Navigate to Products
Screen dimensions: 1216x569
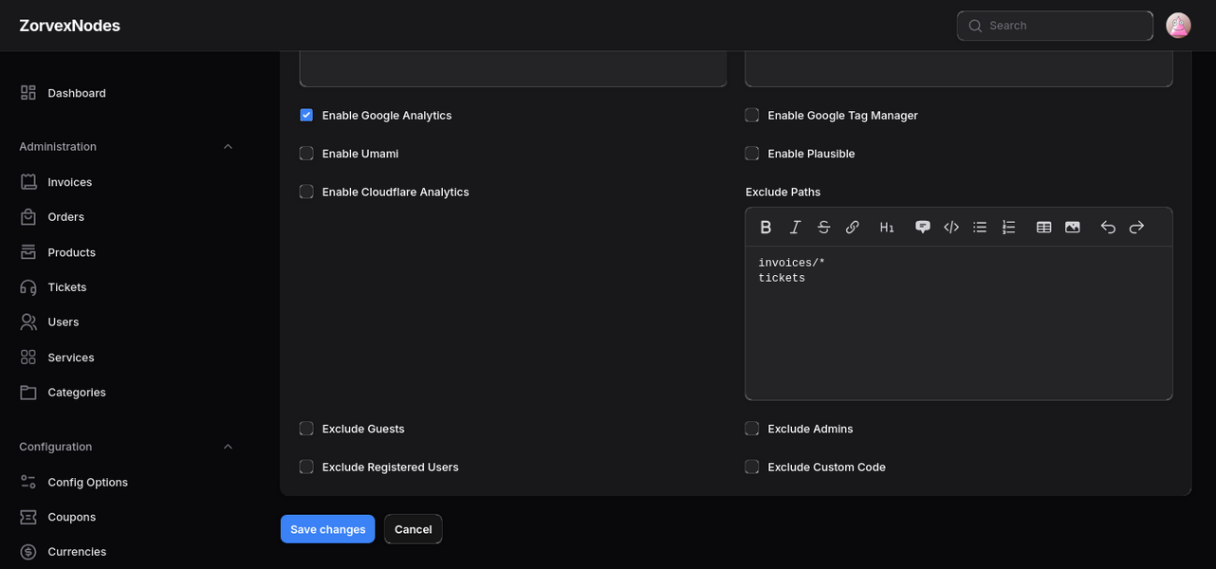pyautogui.click(x=72, y=252)
